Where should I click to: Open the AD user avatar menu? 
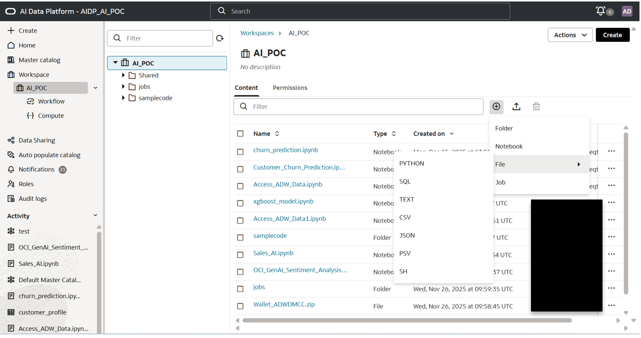(626, 11)
